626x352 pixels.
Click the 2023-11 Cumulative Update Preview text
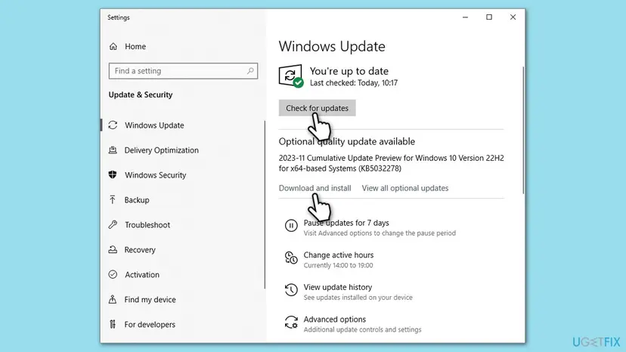392,163
